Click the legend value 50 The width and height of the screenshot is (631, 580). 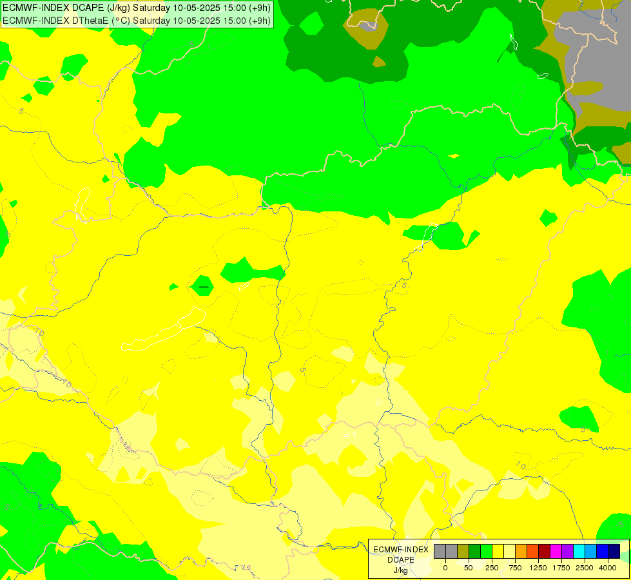[469, 568]
